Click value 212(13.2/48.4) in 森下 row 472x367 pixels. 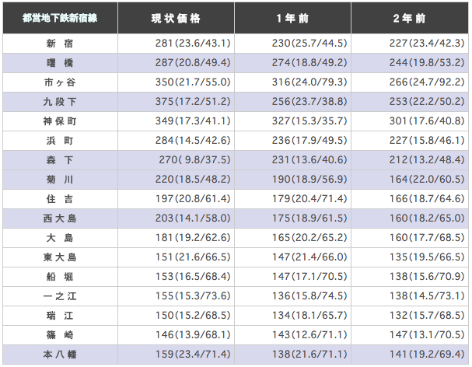427,160
